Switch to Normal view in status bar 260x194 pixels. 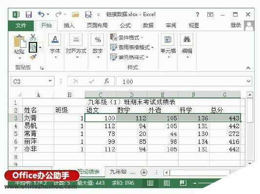pos(150,183)
